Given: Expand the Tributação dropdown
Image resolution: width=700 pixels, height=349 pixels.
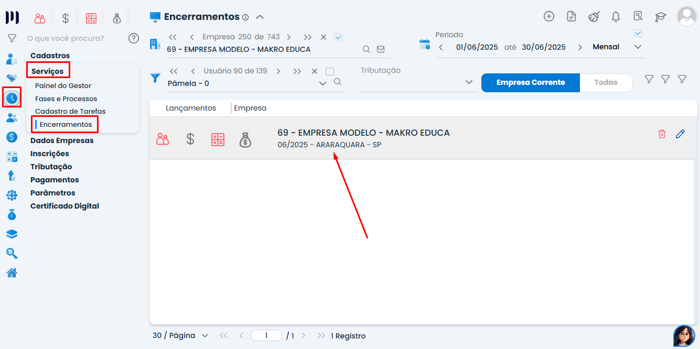Looking at the screenshot, I should (x=469, y=82).
